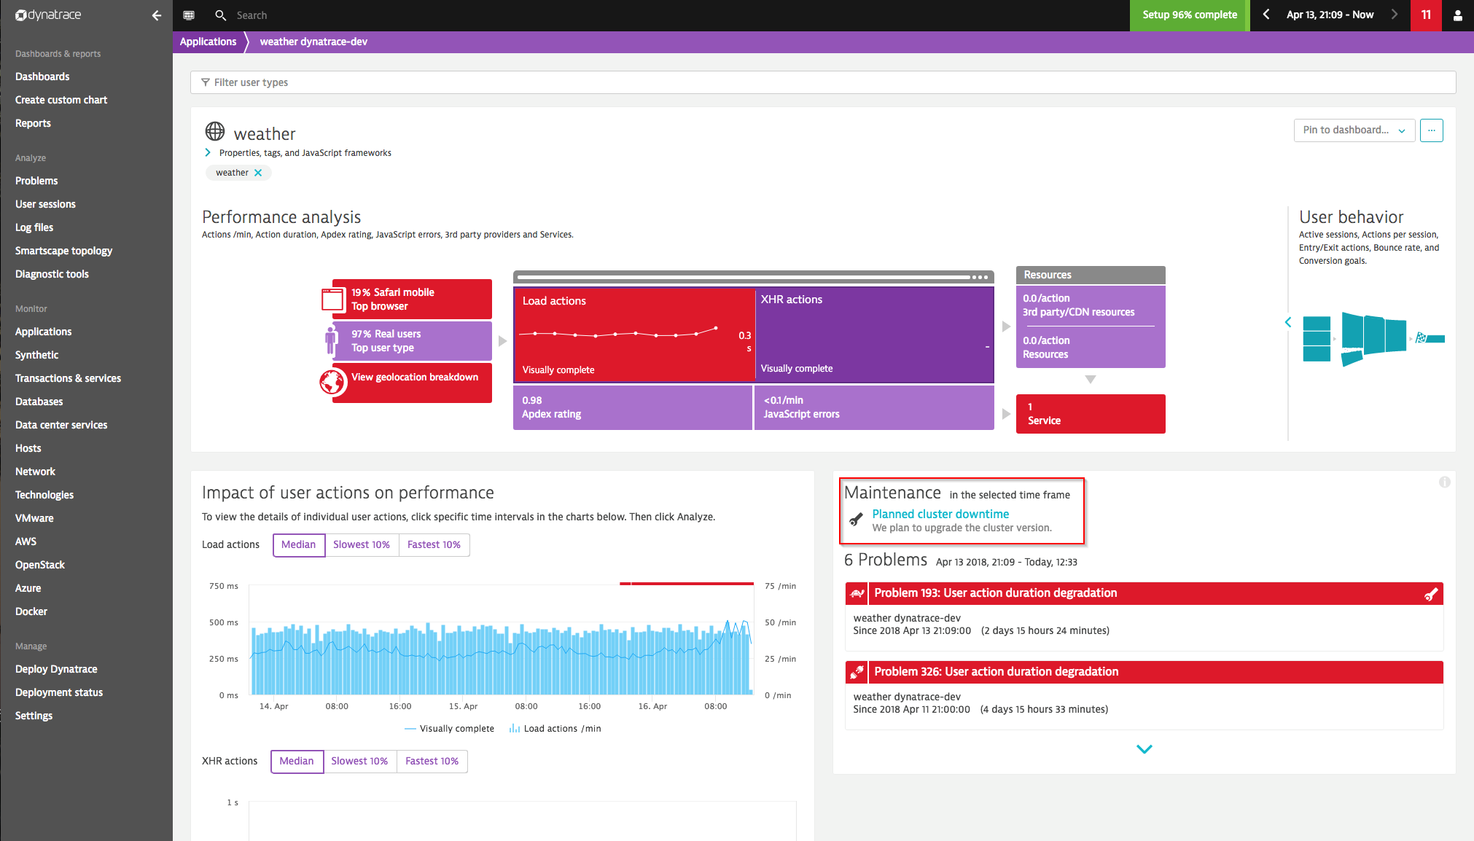Open the dashboards grid icon in top bar
1474x841 pixels.
click(x=189, y=15)
